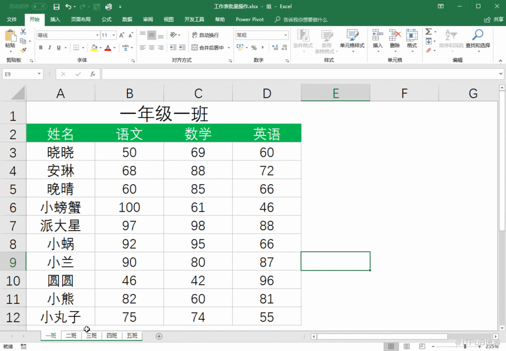Toggle Wrap Text (自动换行)
Image resolution: width=506 pixels, height=351 pixels.
point(205,35)
